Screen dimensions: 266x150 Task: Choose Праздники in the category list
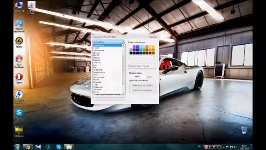click(x=107, y=87)
